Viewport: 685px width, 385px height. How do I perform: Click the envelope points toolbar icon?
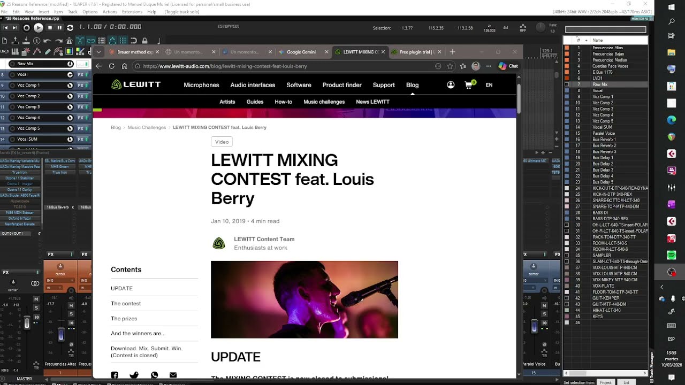[x=37, y=52]
